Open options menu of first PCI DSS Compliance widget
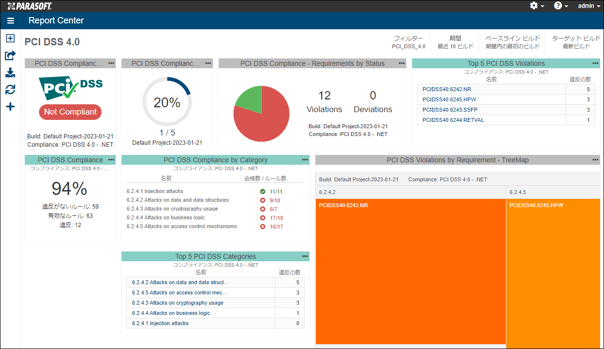Image resolution: width=604 pixels, height=349 pixels. coord(111,63)
